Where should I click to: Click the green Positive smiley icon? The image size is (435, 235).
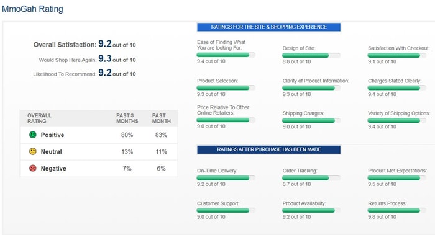click(x=33, y=135)
